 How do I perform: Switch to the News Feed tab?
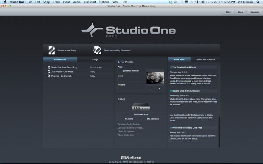coord(179,60)
